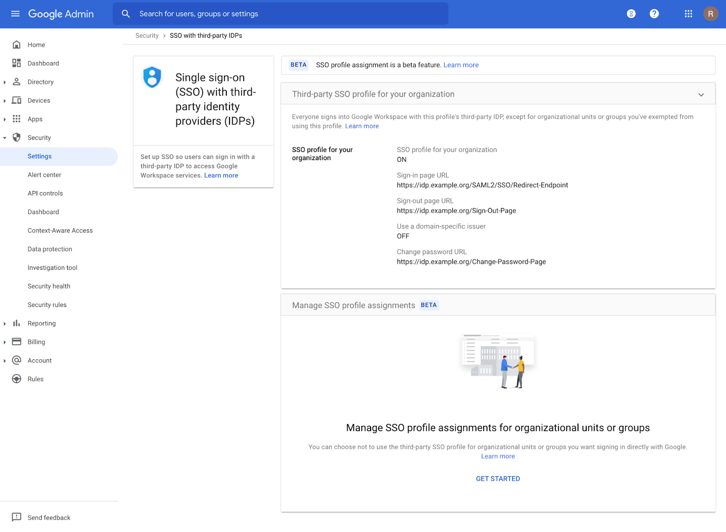Click 'SSO with third-party IDPs' breadcrumb
This screenshot has height=532, width=726.
pyautogui.click(x=206, y=35)
